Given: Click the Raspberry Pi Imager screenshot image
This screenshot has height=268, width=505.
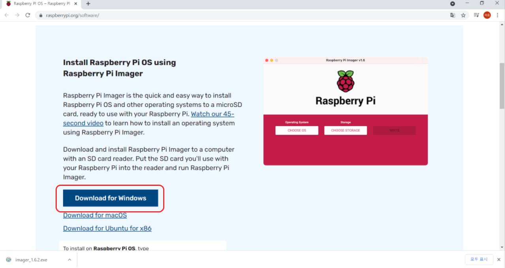Looking at the screenshot, I should 345,111.
